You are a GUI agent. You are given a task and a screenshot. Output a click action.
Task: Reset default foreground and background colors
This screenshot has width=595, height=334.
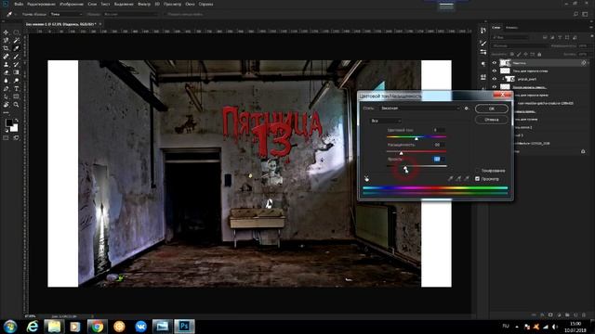[7, 131]
